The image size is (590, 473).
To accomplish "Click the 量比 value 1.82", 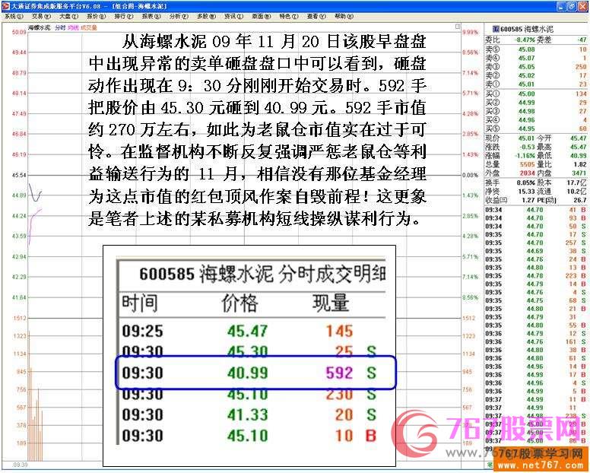I will tap(580, 164).
